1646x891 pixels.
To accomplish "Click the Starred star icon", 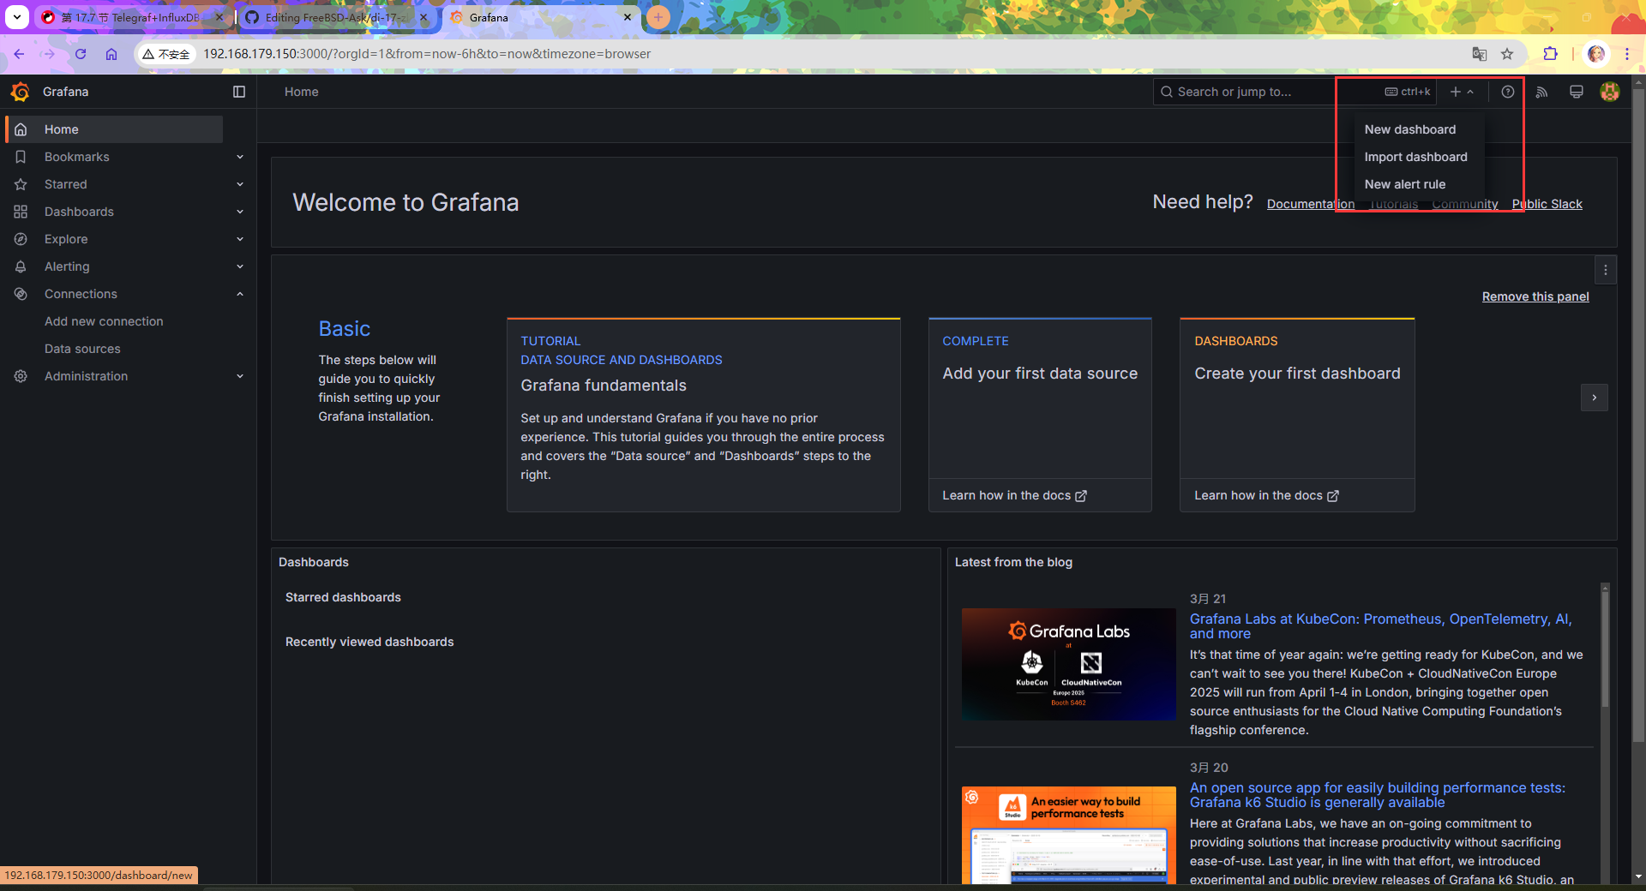I will 21,184.
